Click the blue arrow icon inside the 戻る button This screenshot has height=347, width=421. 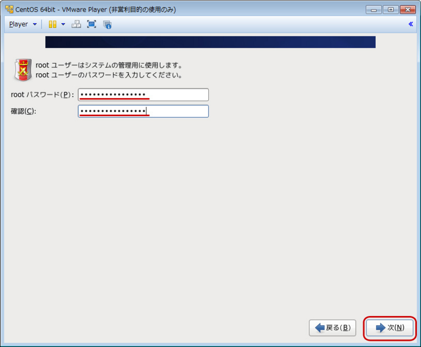coord(319,328)
